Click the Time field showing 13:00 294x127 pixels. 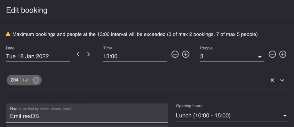[135, 56]
